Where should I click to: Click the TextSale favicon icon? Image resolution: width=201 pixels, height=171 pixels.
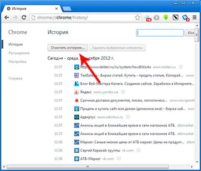[77, 75]
